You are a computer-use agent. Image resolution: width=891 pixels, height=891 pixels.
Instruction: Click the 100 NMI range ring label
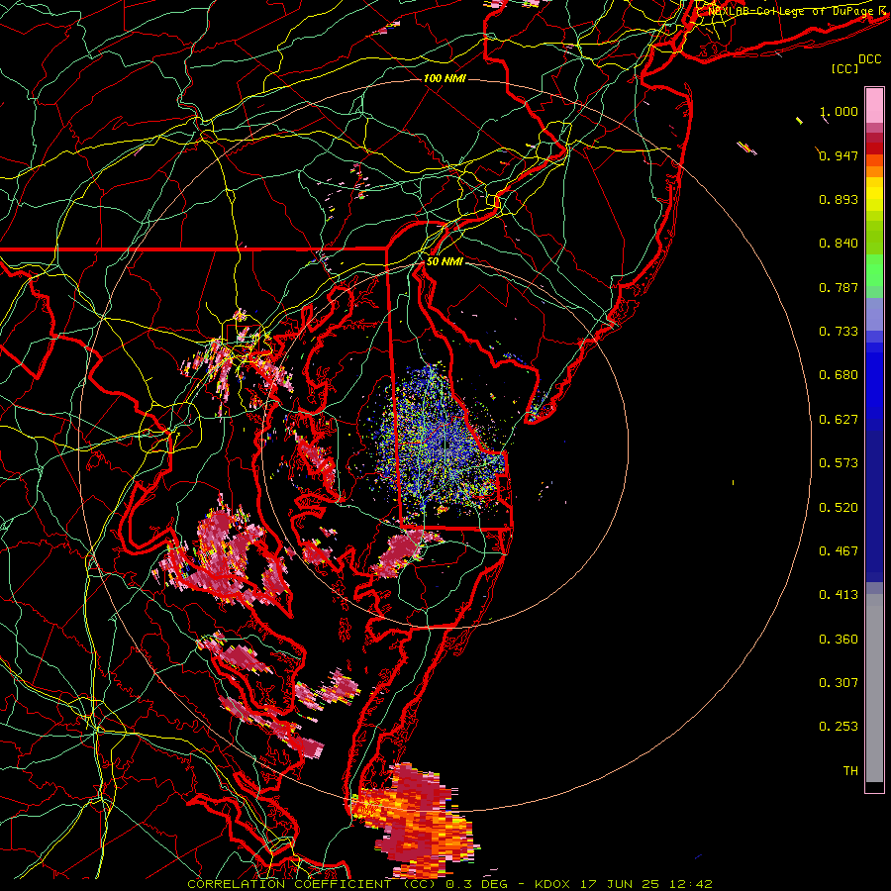click(x=445, y=78)
